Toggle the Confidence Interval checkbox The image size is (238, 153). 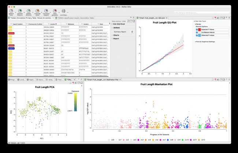point(196,33)
